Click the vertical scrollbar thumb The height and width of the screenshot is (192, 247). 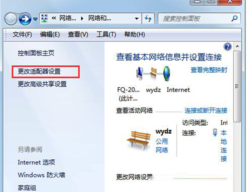(237, 86)
